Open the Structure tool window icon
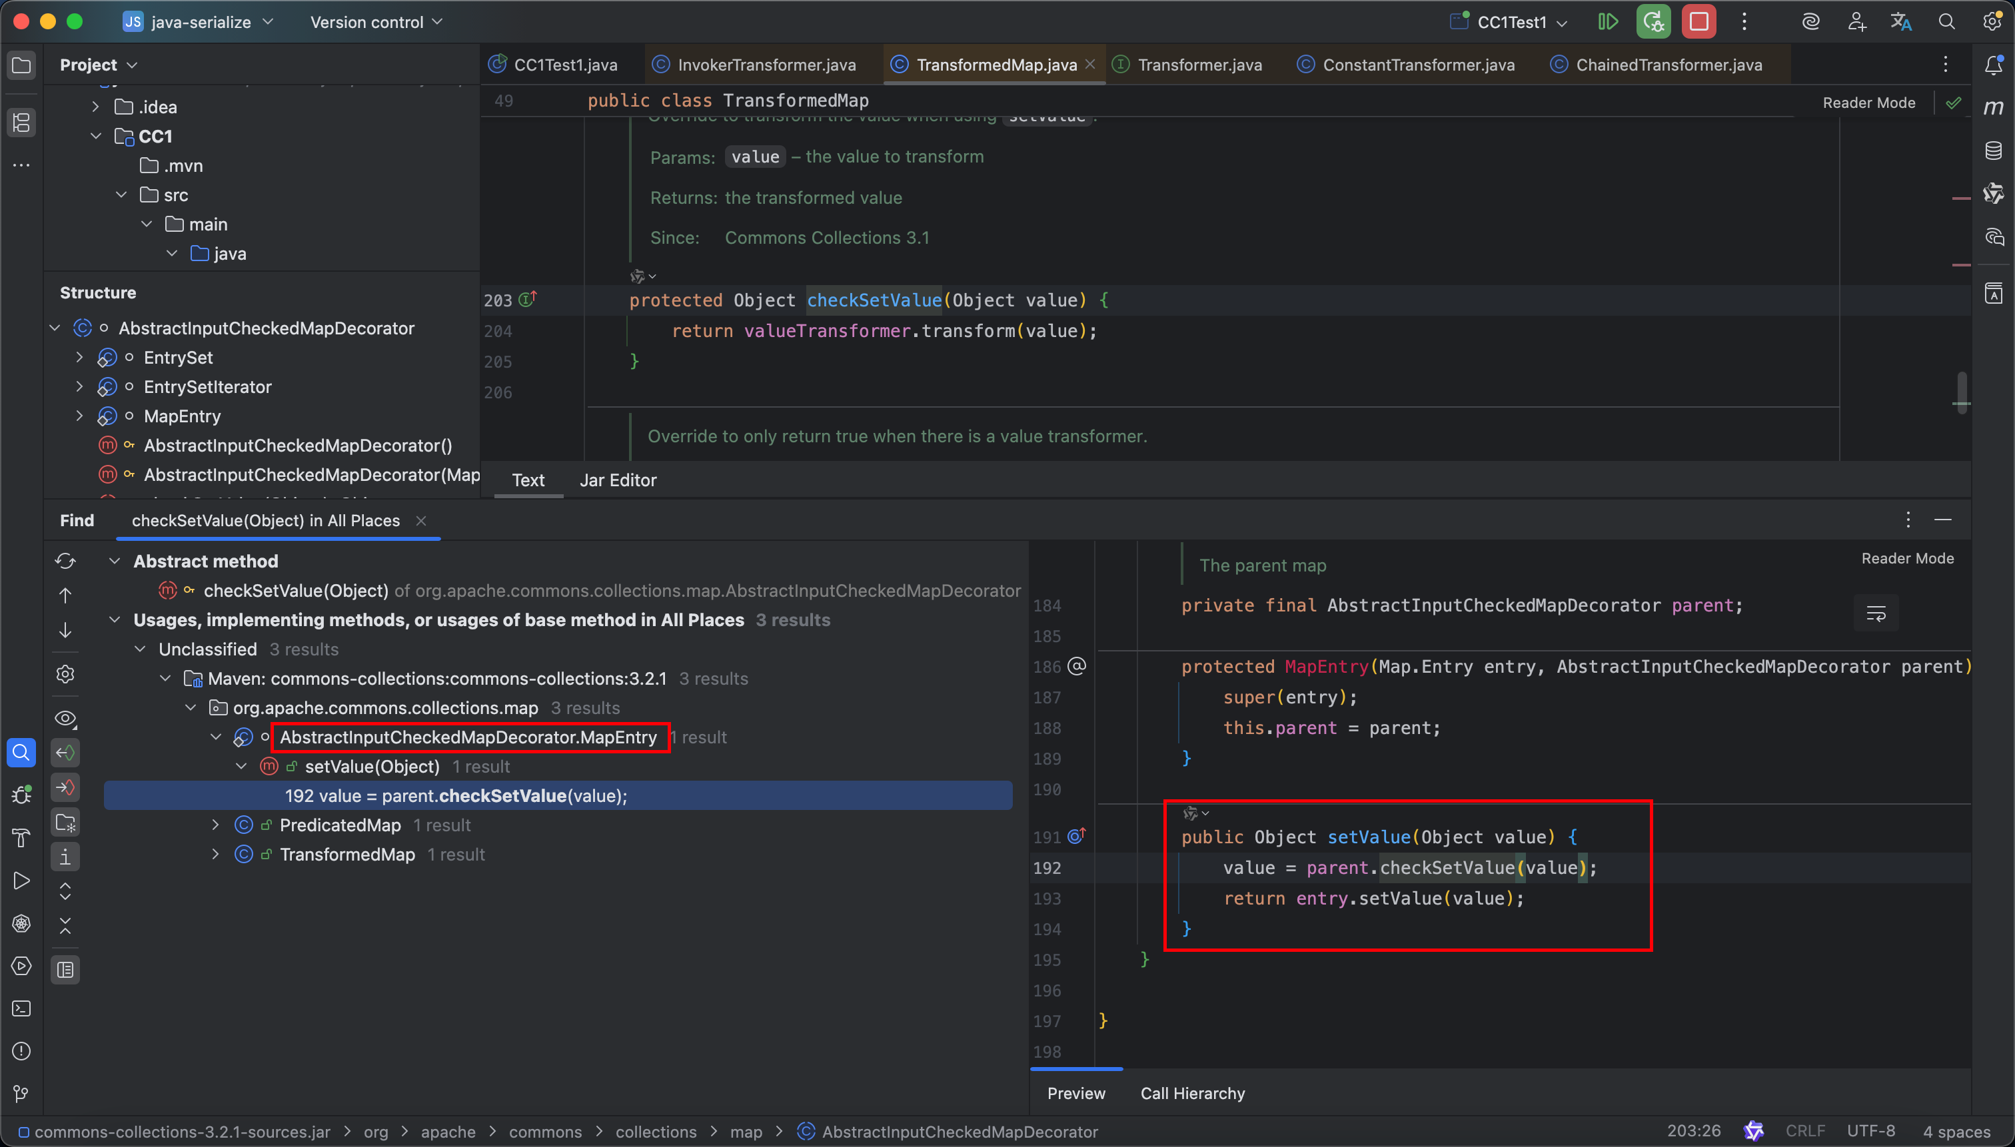The width and height of the screenshot is (2015, 1147). pyautogui.click(x=21, y=122)
